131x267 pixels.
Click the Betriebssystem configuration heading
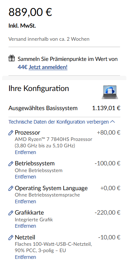pos(35,163)
